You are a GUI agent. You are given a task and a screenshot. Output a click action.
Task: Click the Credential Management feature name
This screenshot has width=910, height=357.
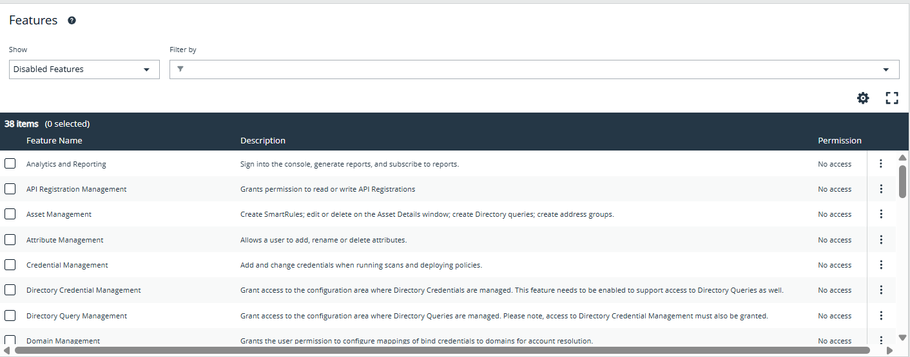pyautogui.click(x=67, y=265)
